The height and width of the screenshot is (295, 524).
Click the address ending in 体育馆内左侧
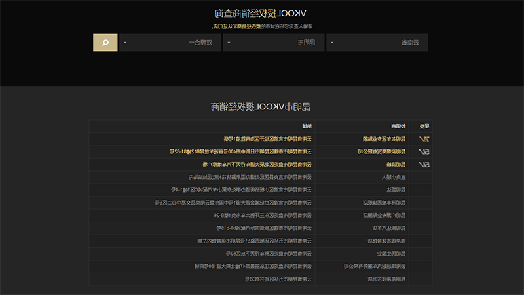click(x=254, y=241)
